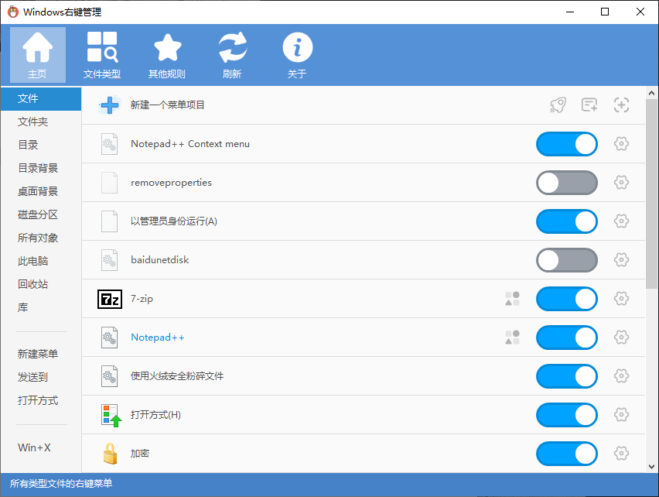Open settings gear for 以管理员身份运行(A)

pos(621,221)
